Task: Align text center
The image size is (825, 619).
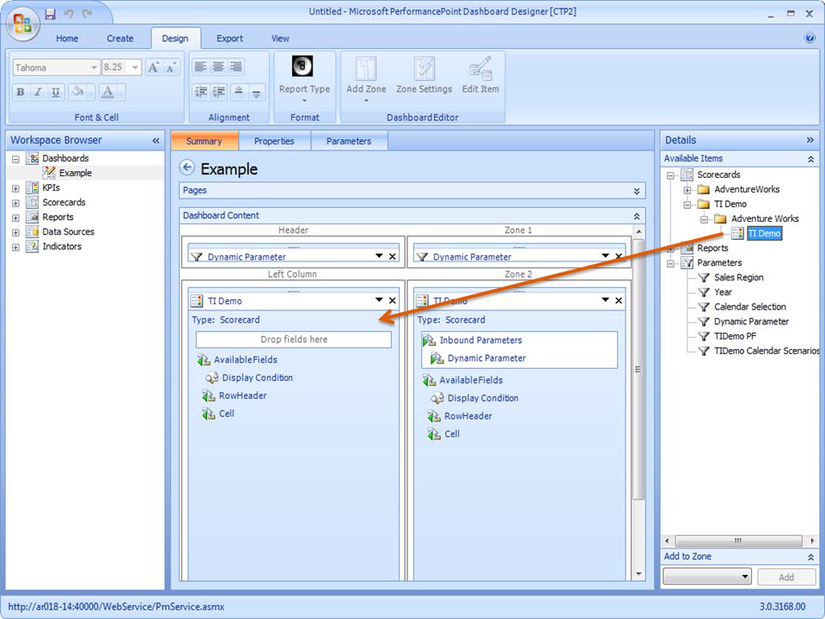Action: (218, 66)
